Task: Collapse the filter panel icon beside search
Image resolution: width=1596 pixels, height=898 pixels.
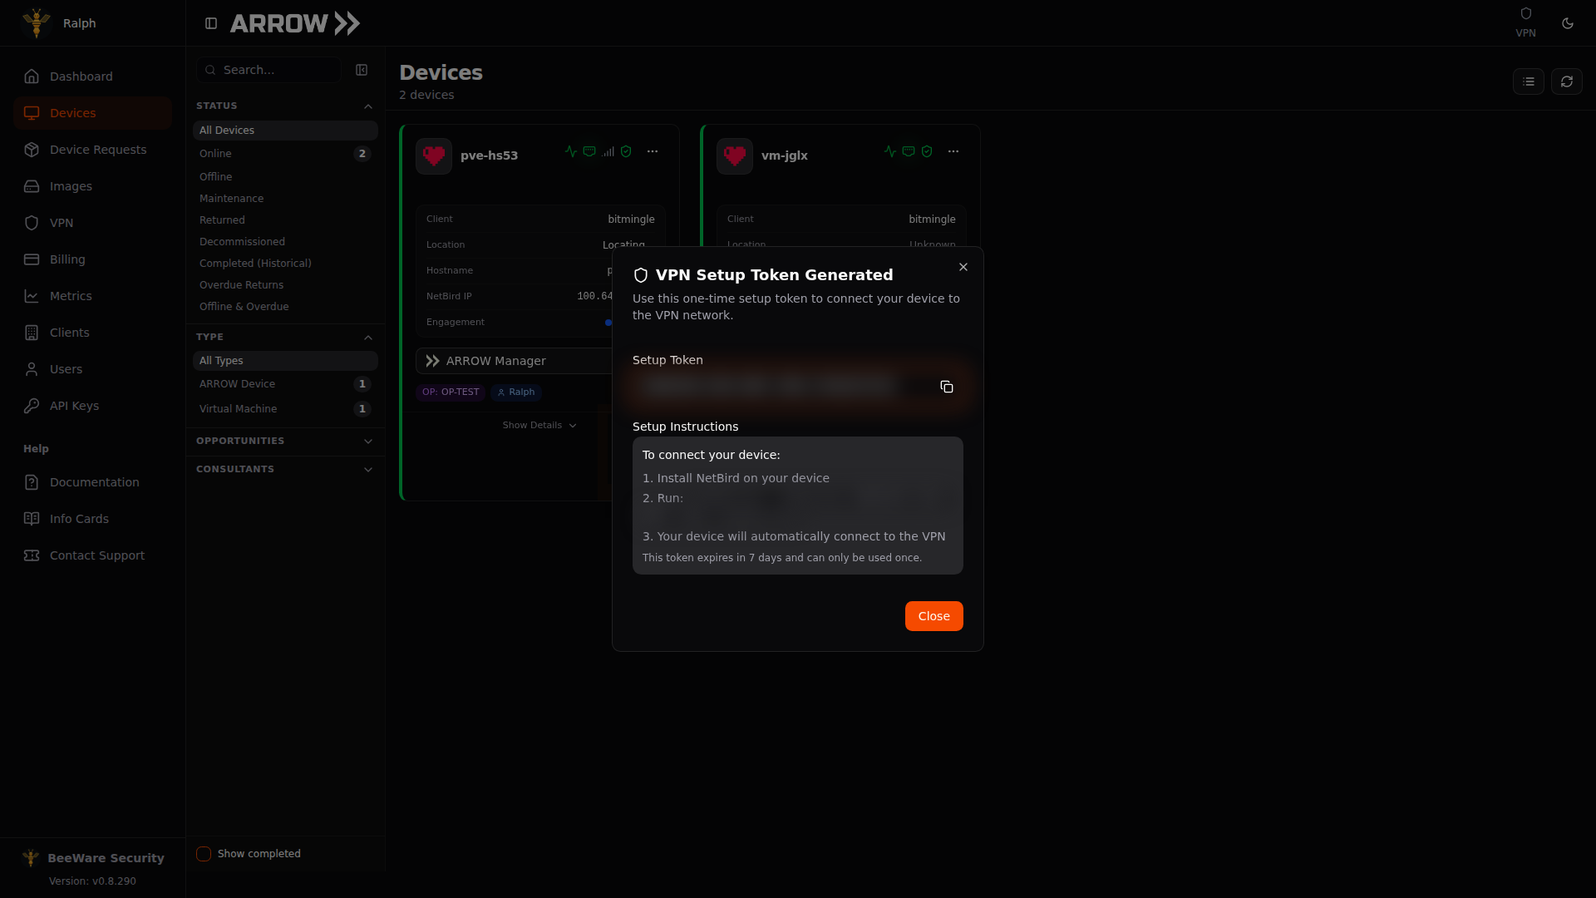Action: 362,70
